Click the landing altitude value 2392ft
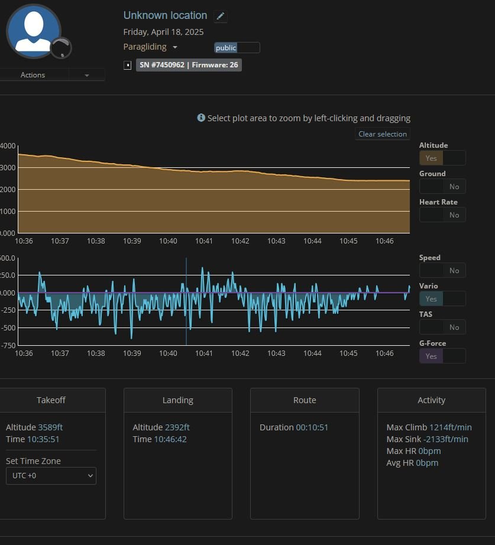Viewport: 495px width, 545px height. [177, 427]
